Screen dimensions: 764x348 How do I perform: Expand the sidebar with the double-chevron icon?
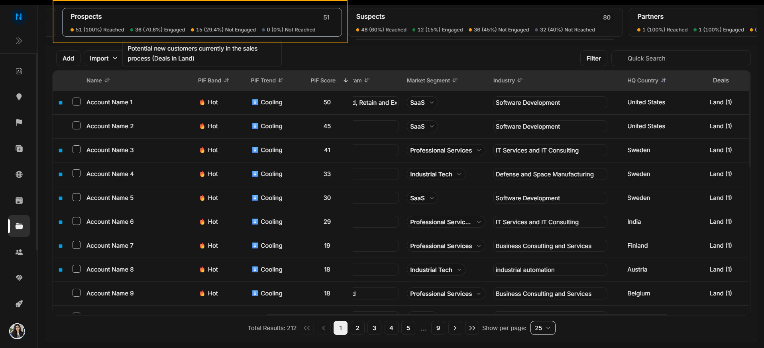tap(19, 41)
